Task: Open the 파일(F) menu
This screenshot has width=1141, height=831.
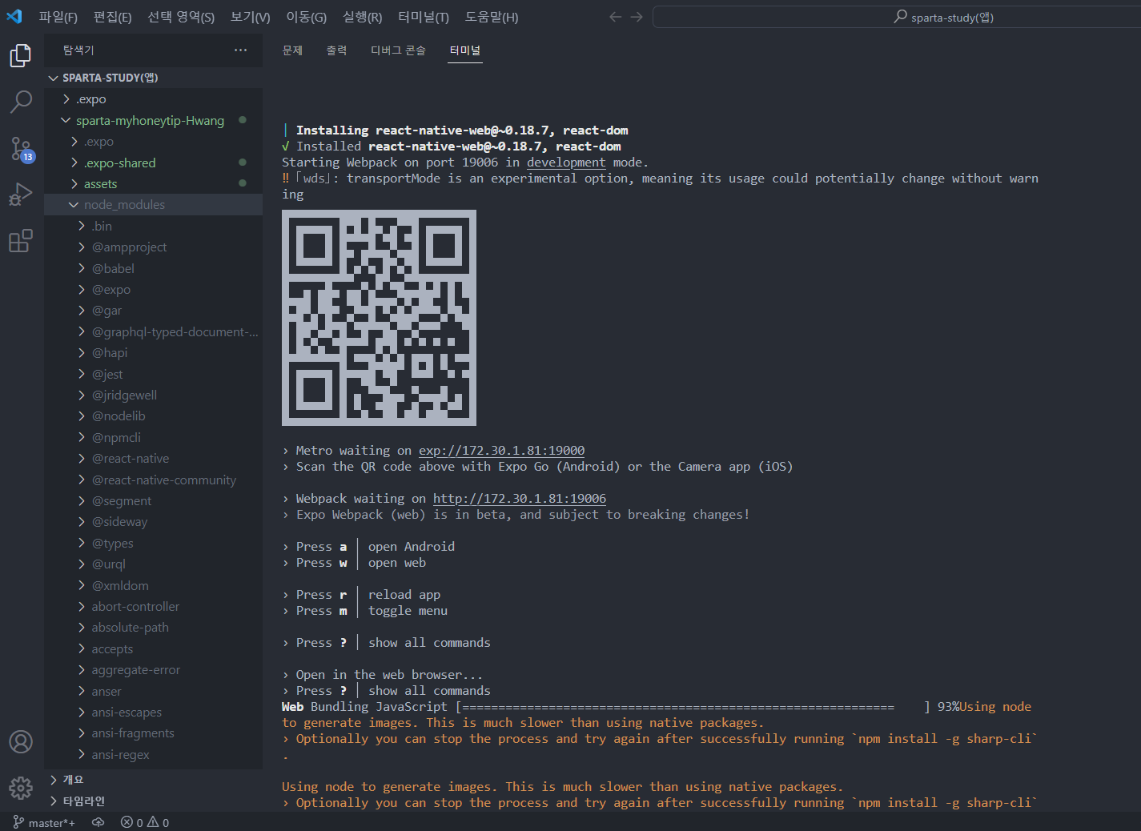Action: [58, 17]
